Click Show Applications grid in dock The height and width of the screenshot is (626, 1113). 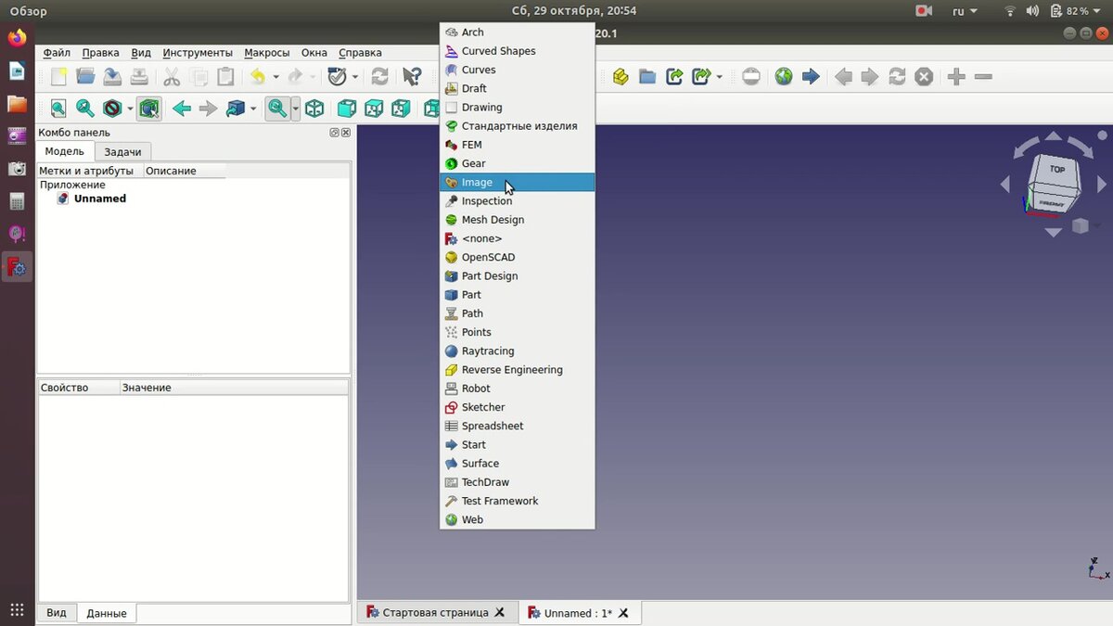pos(17,609)
